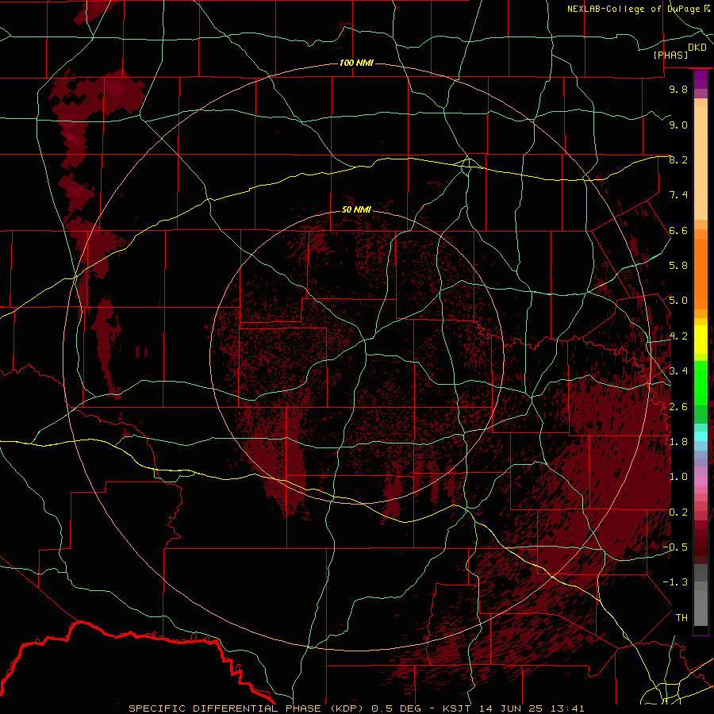Click the KSJT radar site identifier
Image resolution: width=714 pixels, height=714 pixels.
click(x=457, y=708)
